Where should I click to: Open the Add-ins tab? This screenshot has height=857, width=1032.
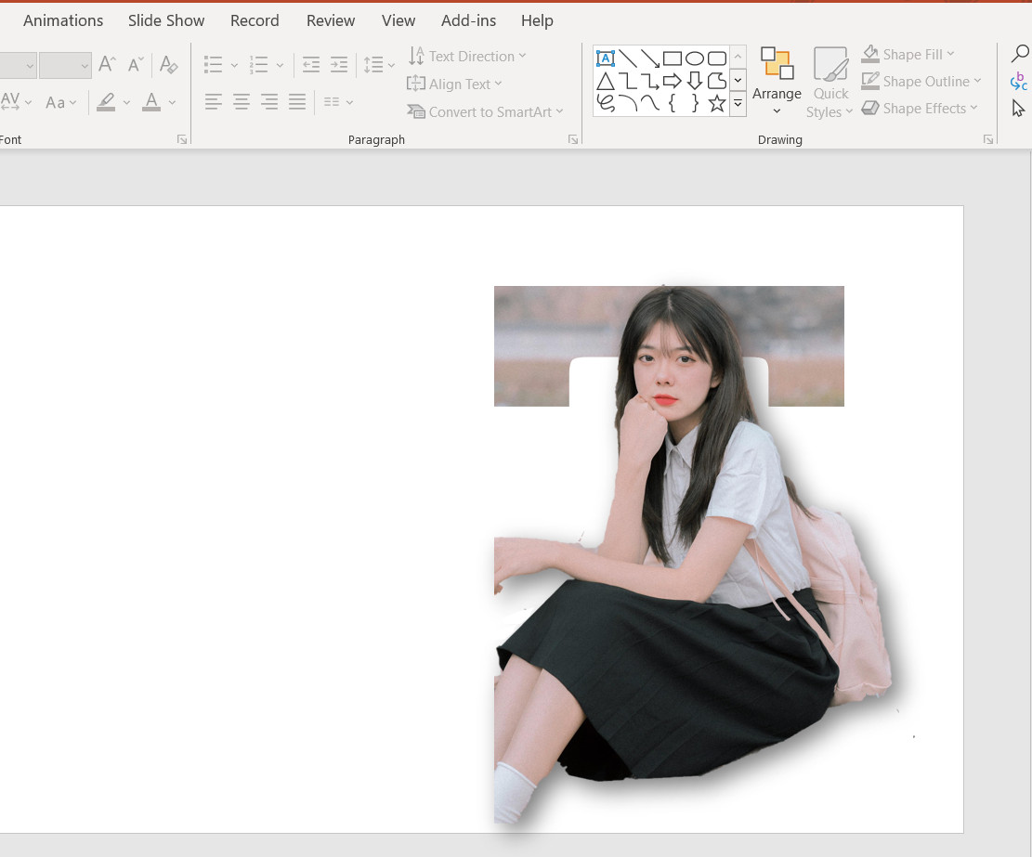click(468, 20)
